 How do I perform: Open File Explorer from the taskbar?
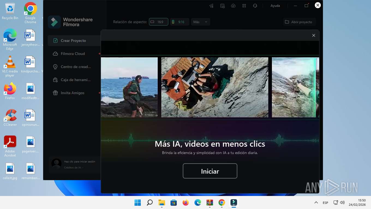point(162,202)
